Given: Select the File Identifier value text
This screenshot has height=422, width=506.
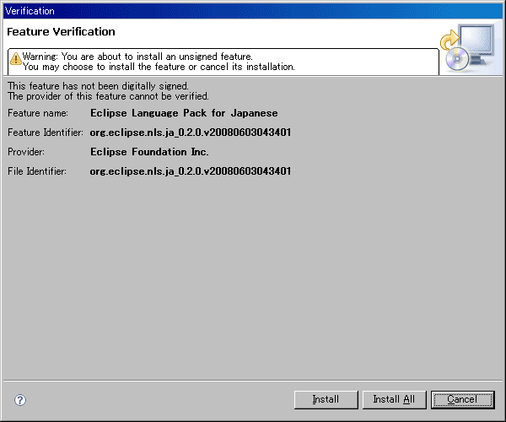Looking at the screenshot, I should (x=191, y=171).
